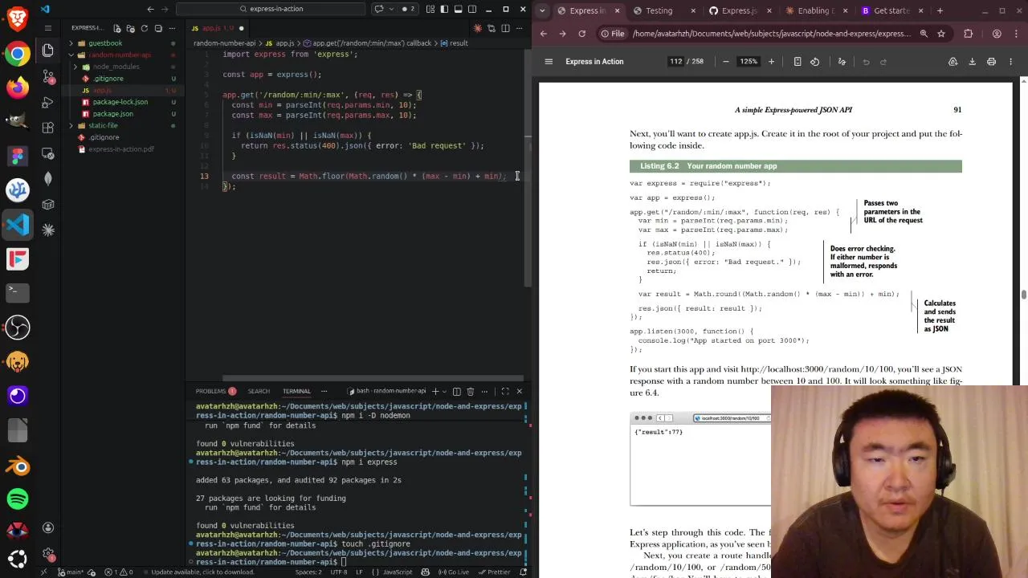Split the terminal panel
This screenshot has width=1028, height=578.
click(456, 391)
